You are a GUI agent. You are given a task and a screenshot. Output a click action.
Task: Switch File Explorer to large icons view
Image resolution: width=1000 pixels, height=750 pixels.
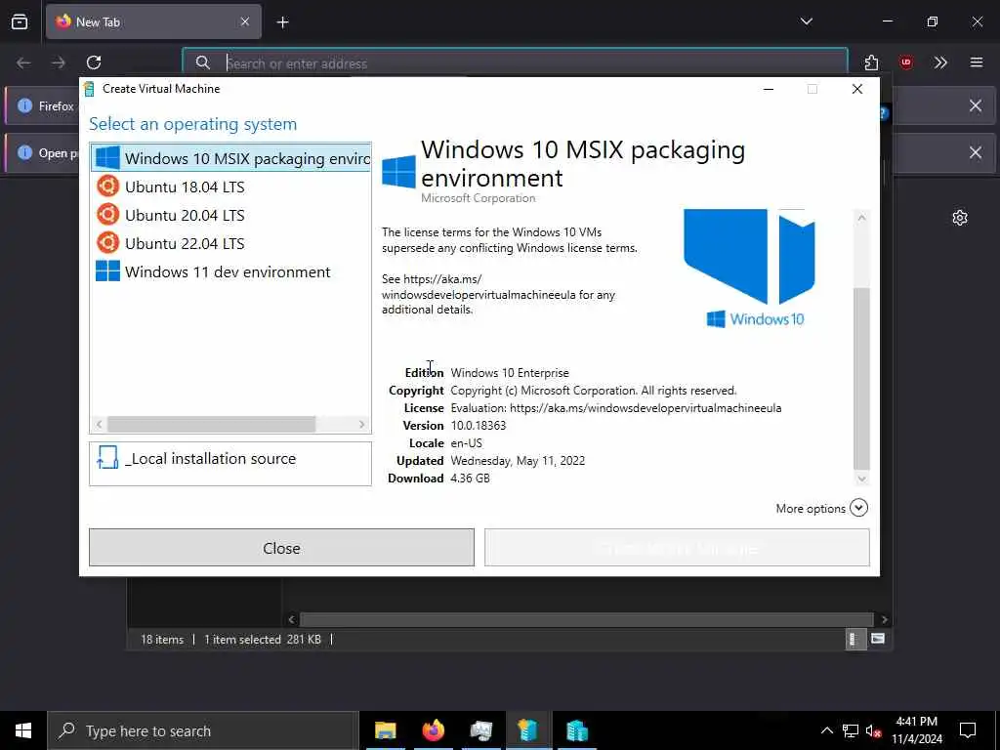point(878,639)
